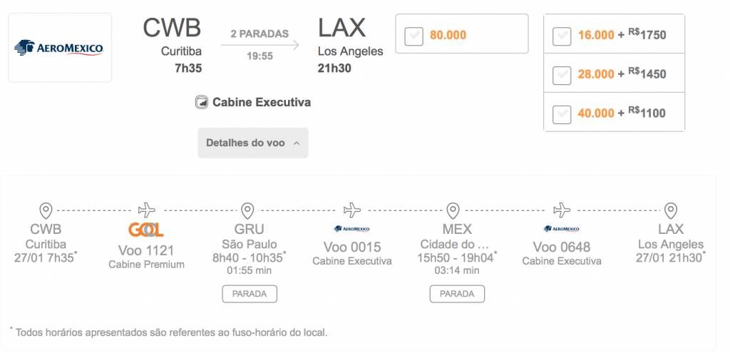Click the airplane icon above Voo 0648
Viewport: 730px width, 353px height.
click(x=562, y=210)
